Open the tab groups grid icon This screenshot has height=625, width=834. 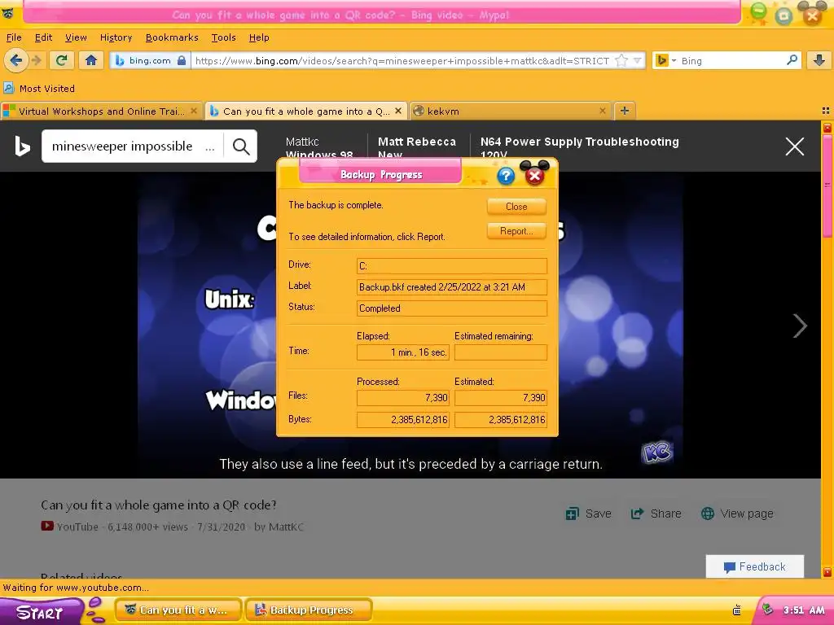click(826, 111)
